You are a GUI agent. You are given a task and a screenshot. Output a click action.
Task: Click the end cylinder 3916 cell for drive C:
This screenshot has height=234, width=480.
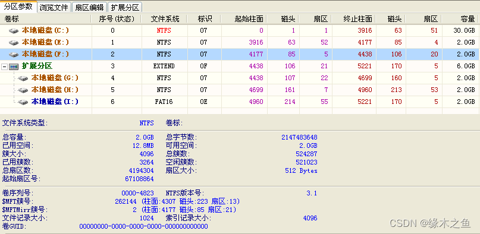(x=365, y=30)
